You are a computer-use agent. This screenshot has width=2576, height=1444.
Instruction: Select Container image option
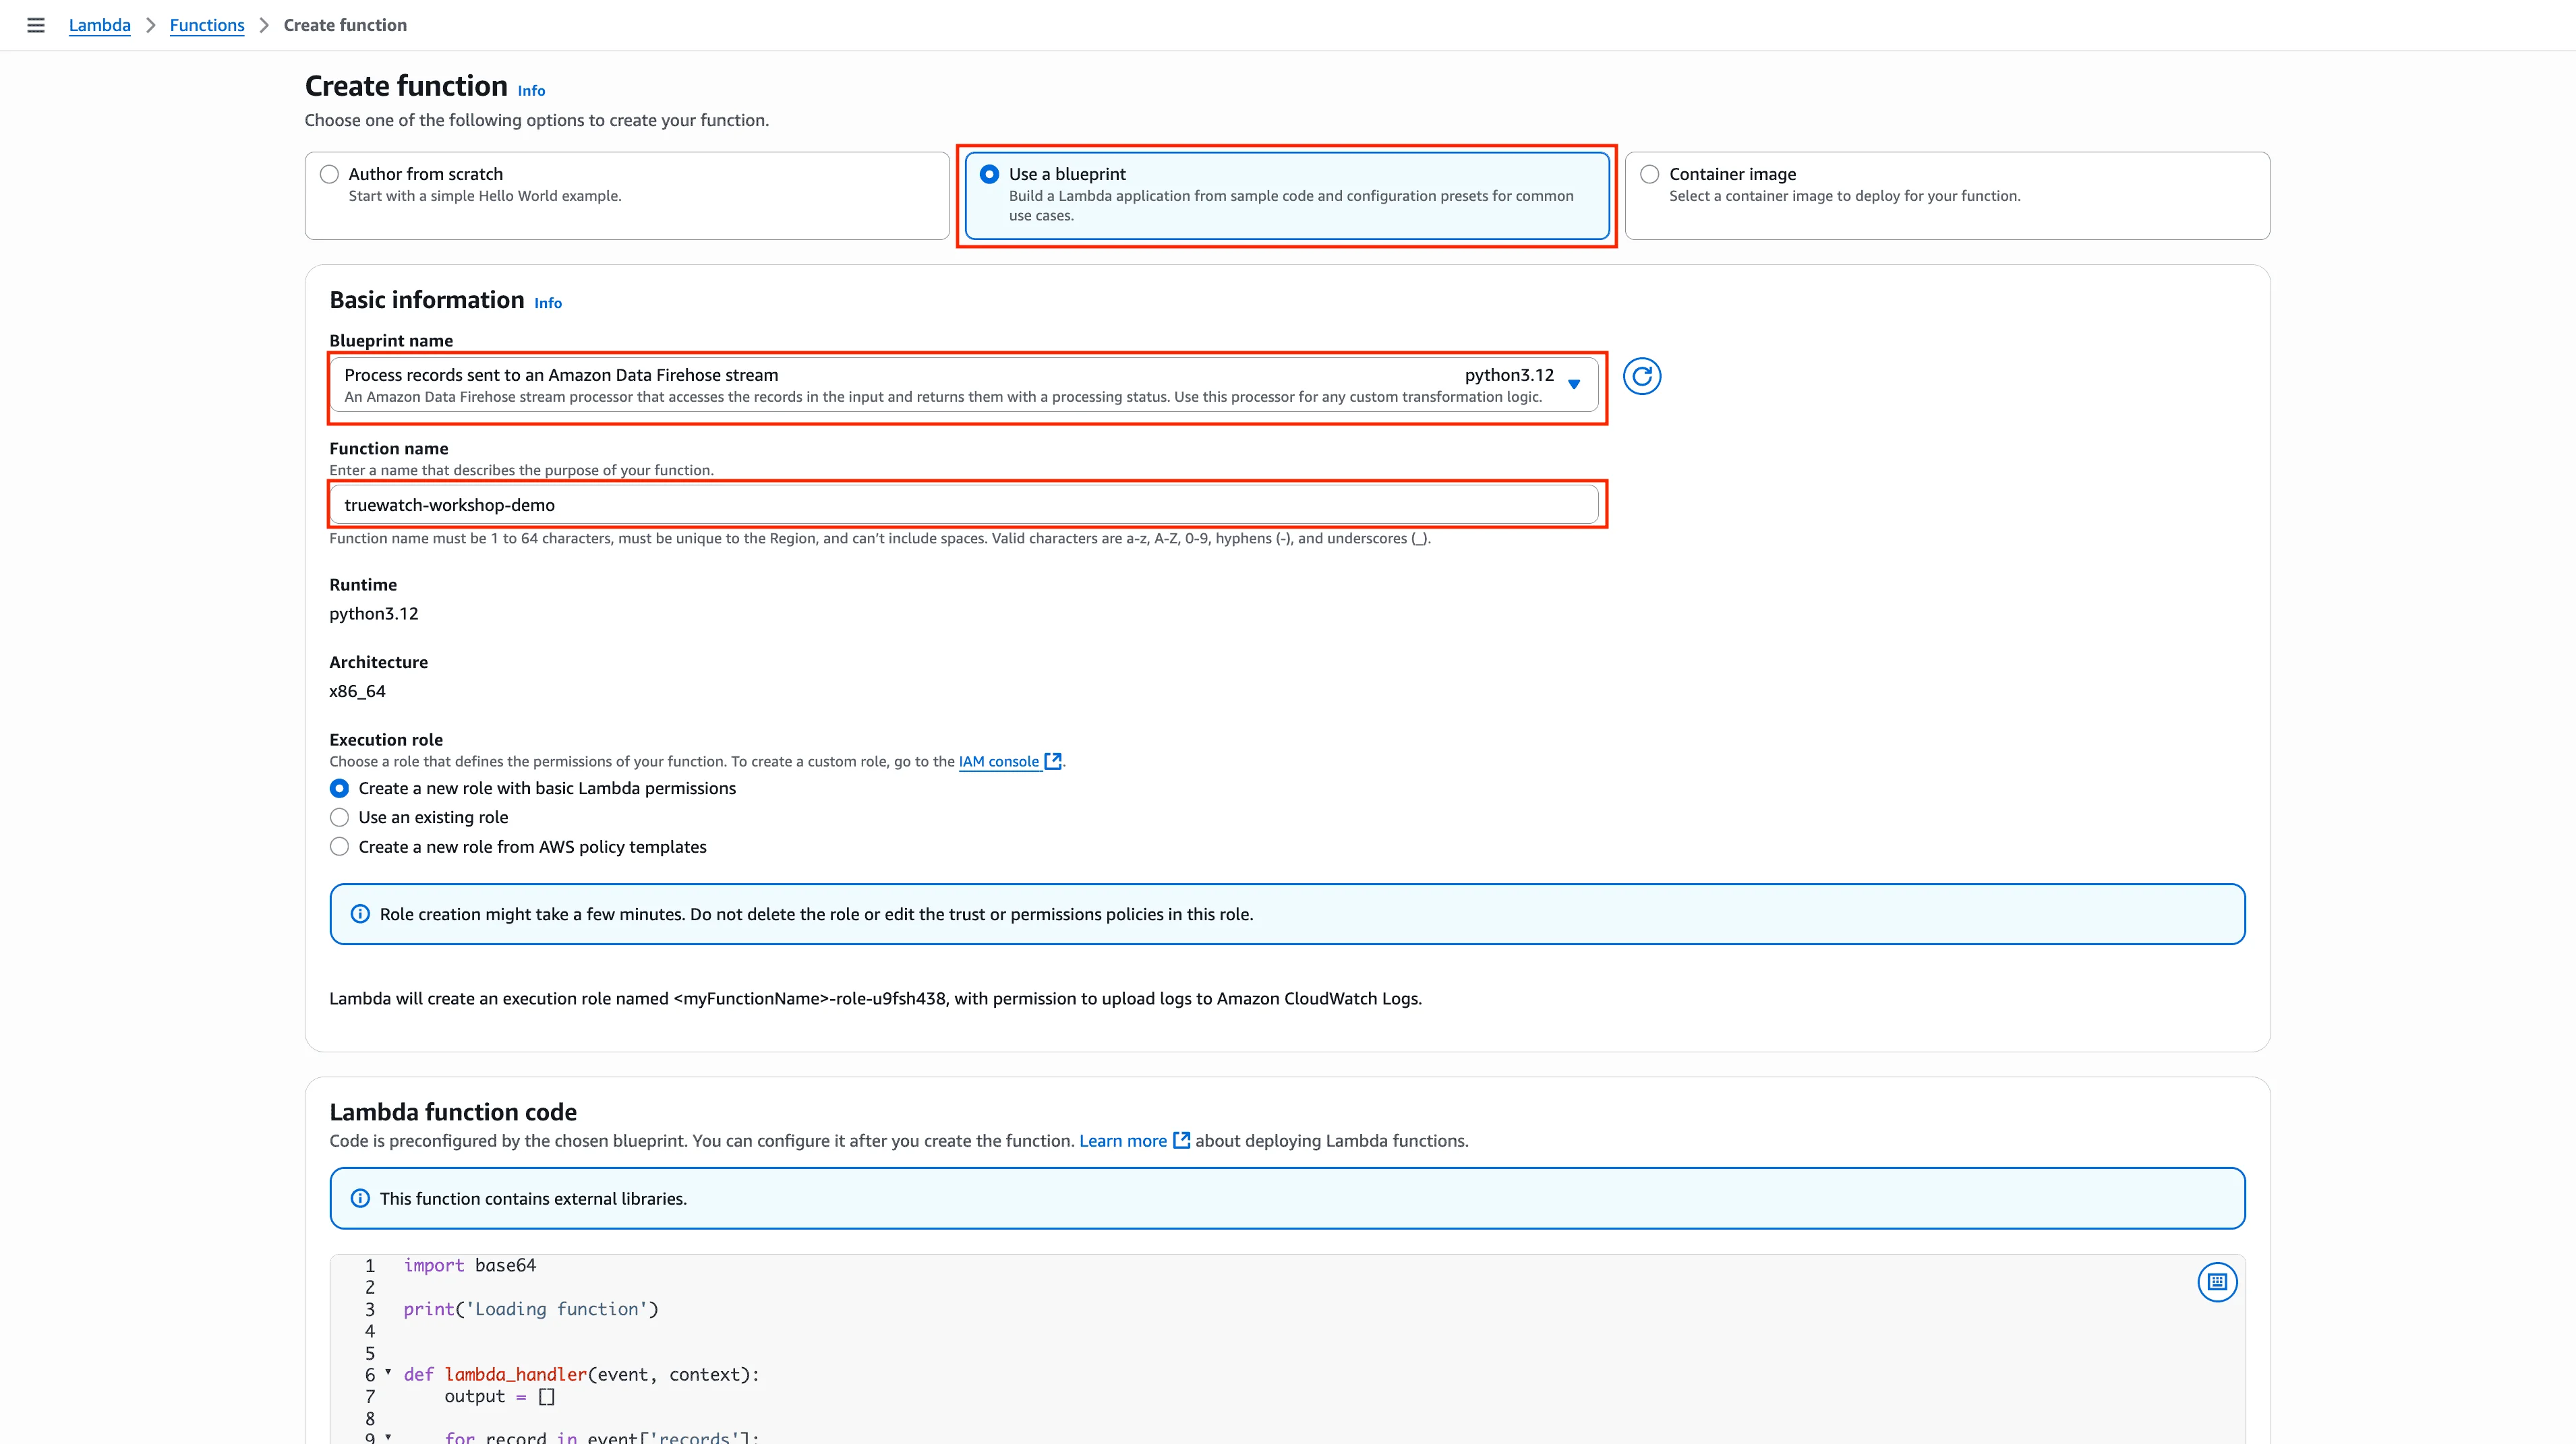1649,174
